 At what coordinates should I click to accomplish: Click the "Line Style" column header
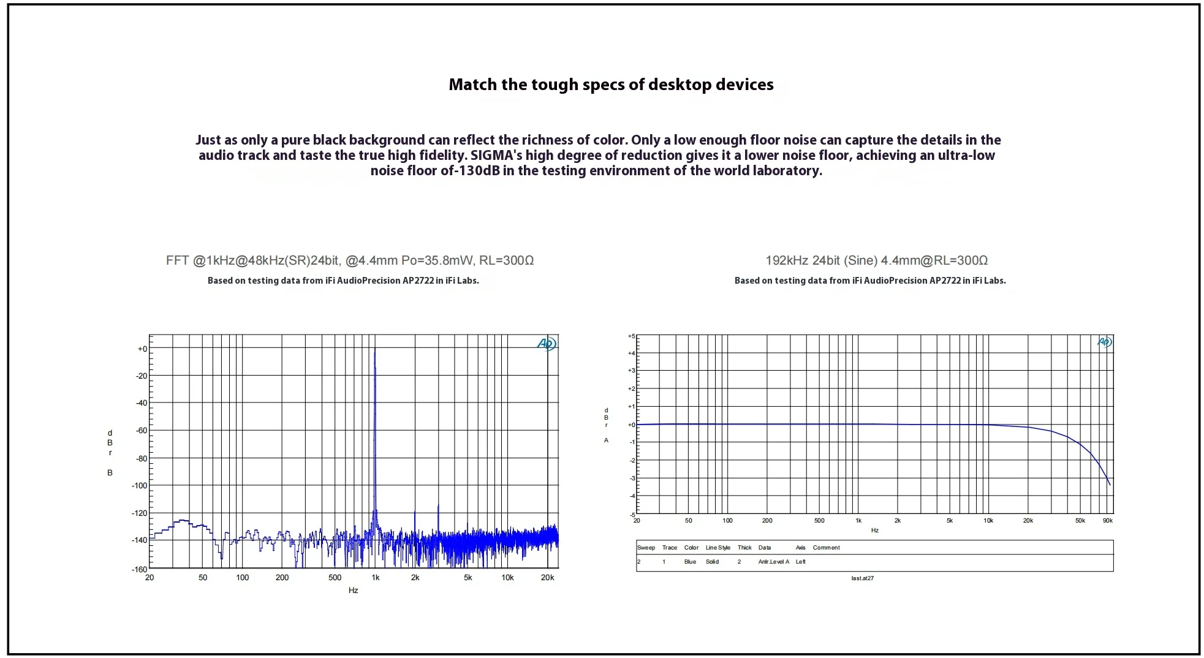coord(718,548)
